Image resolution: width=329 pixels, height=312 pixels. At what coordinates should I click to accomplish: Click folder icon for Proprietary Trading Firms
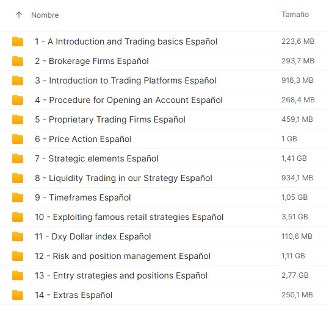point(18,119)
